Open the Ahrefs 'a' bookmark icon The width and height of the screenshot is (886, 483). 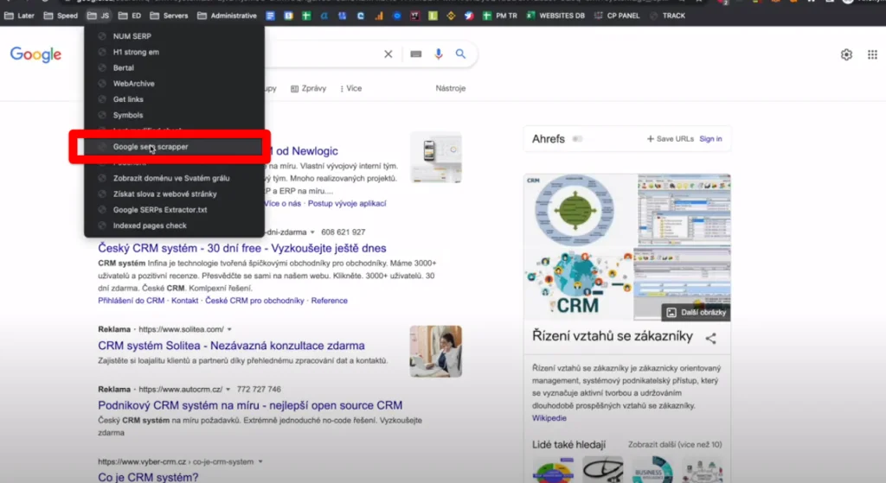point(324,16)
